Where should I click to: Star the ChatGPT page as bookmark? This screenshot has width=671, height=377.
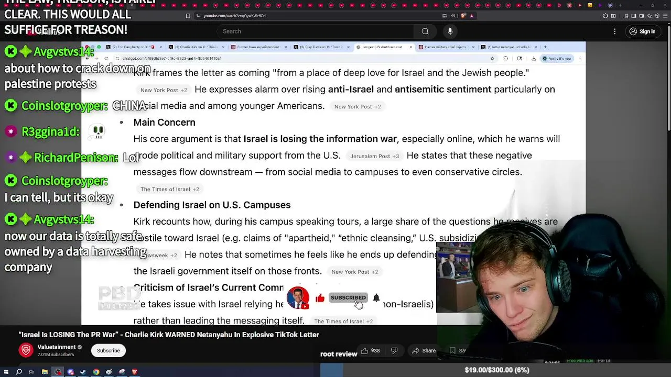492,58
